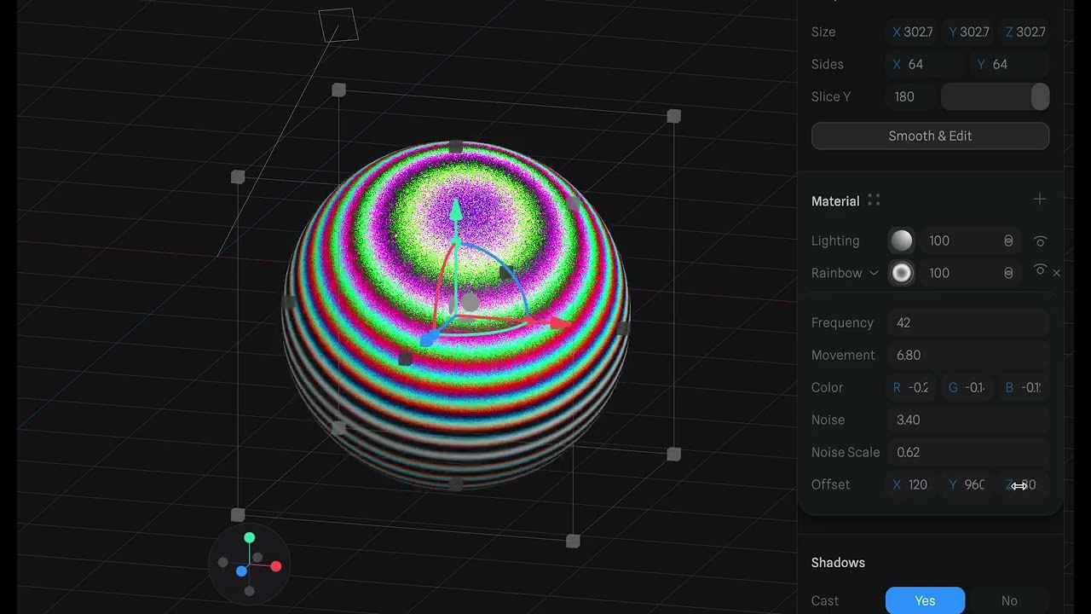Viewport: 1091px width, 614px height.
Task: Edit the Color G value
Action: 968,387
